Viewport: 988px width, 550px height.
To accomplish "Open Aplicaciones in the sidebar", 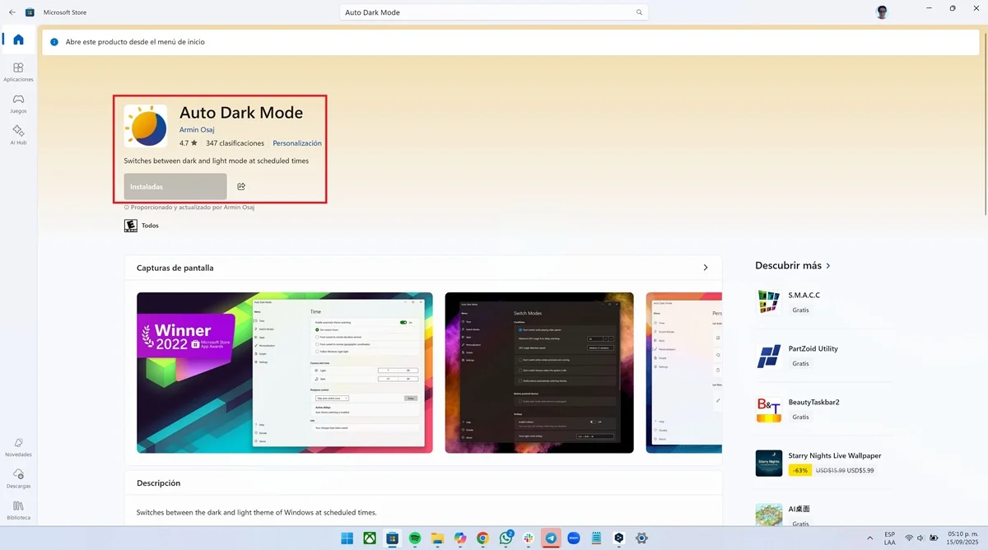I will pos(18,72).
